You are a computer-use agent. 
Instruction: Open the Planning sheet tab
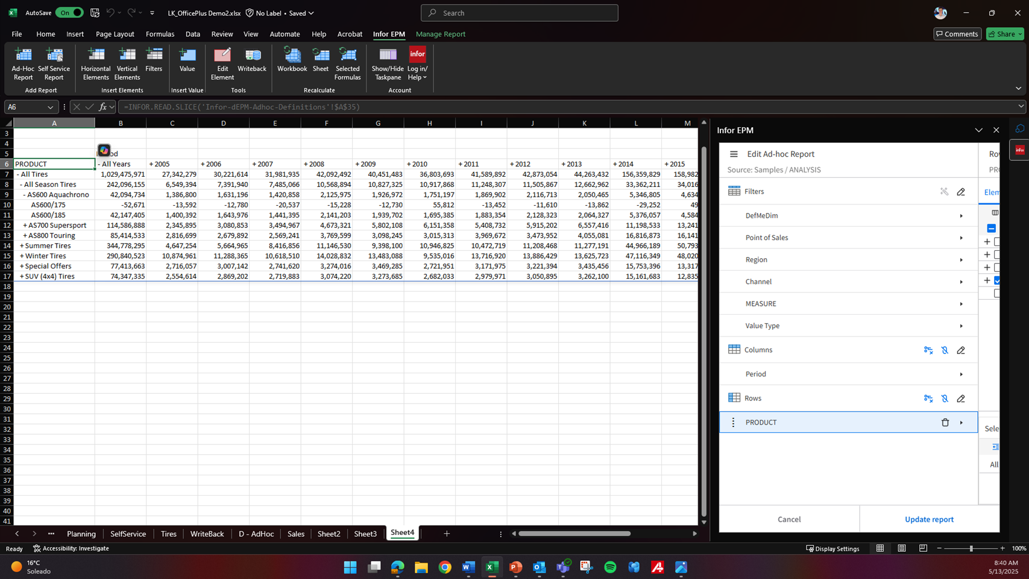point(81,534)
